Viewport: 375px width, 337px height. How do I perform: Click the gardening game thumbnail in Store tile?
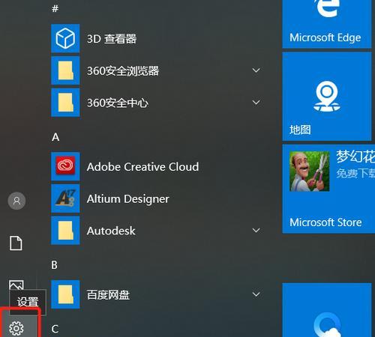(310, 171)
